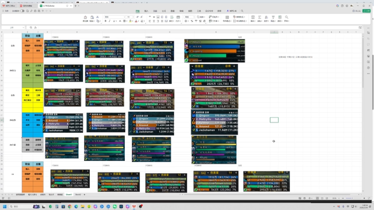Click the new tab plus button
This screenshot has width=374, height=210.
point(75,6)
